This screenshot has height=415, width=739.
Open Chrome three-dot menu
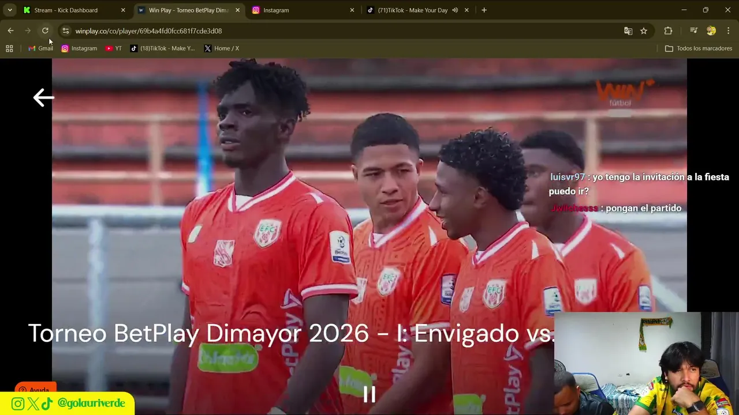click(728, 31)
